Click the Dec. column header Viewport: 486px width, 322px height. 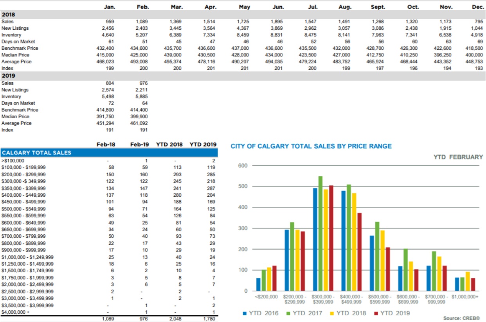pos(478,7)
